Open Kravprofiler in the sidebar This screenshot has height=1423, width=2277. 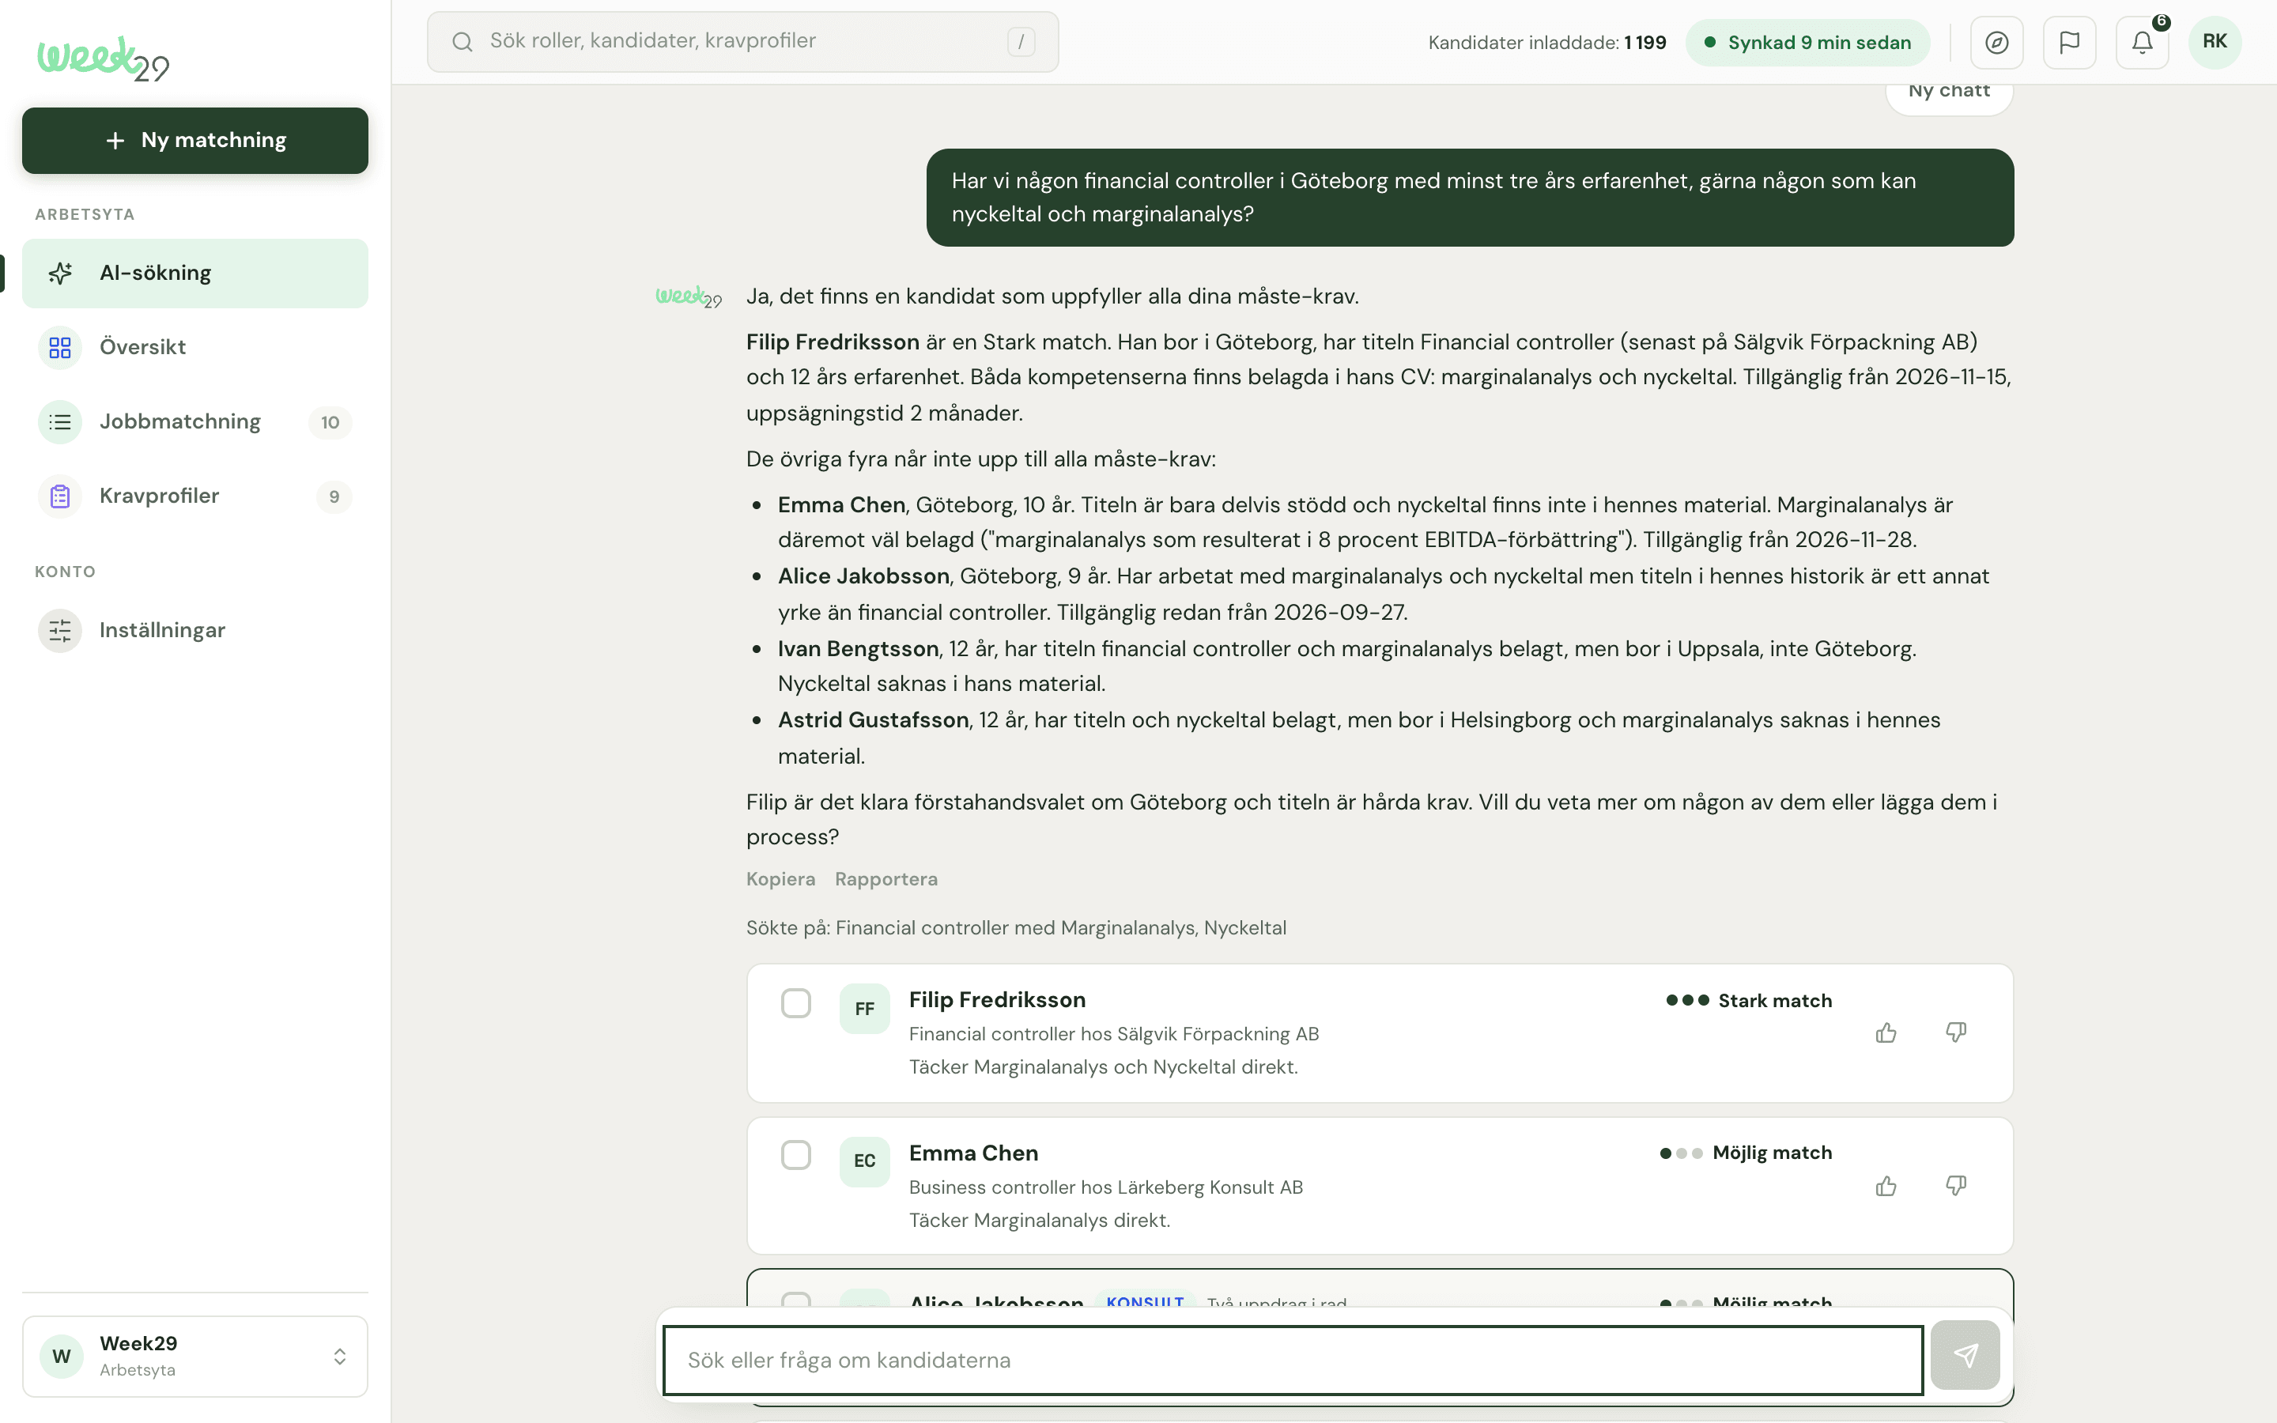click(x=194, y=496)
